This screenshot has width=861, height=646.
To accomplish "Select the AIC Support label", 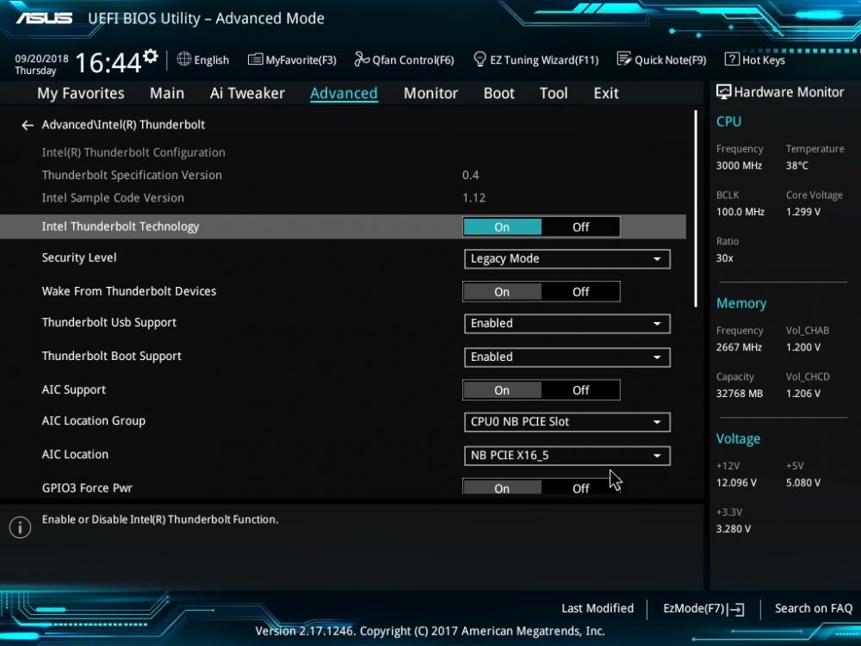I will [73, 389].
